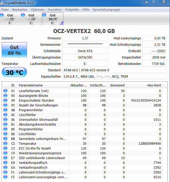The image size is (170, 182).
Task: Click the parameter name Unerwarteter Stromausfall
Action: tap(38, 119)
